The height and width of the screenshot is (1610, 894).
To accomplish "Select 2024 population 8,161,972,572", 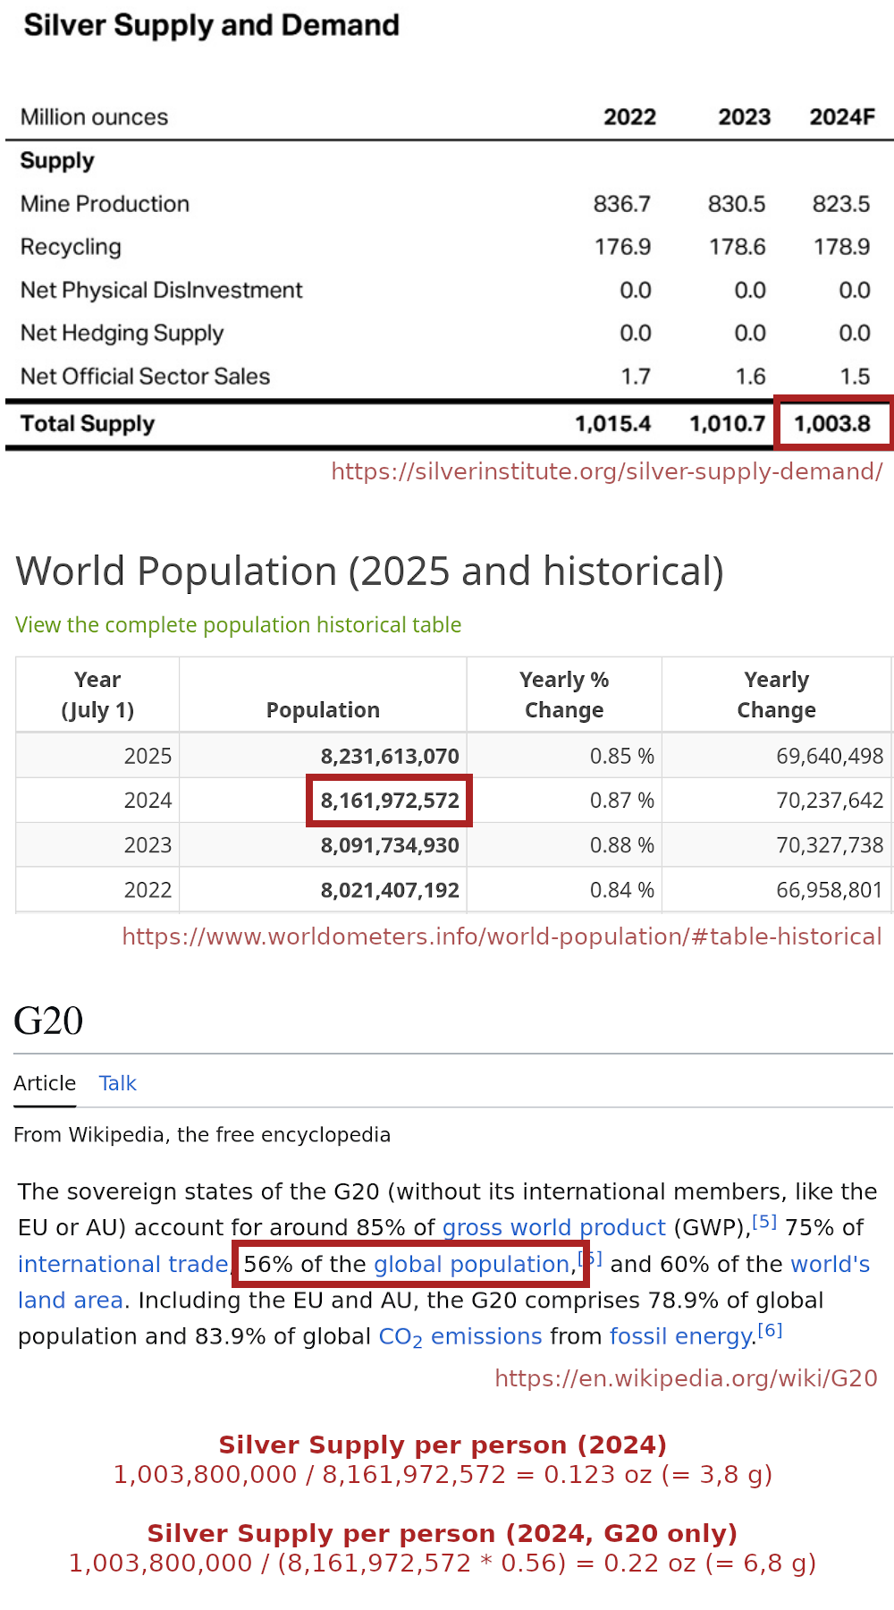I will 390,801.
